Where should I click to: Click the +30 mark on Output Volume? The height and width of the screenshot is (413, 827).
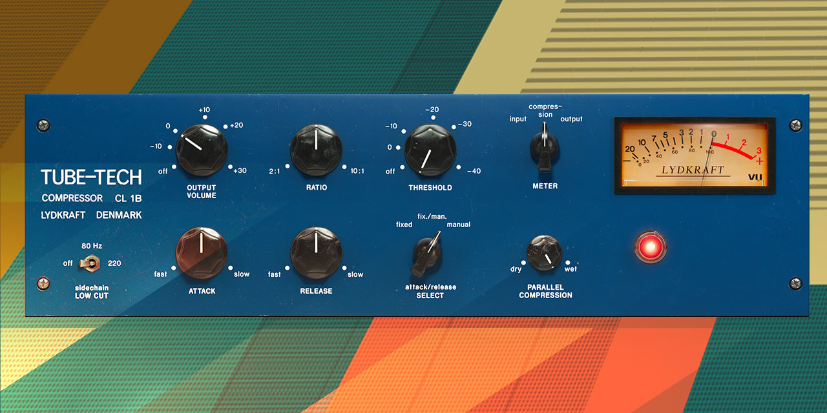238,170
